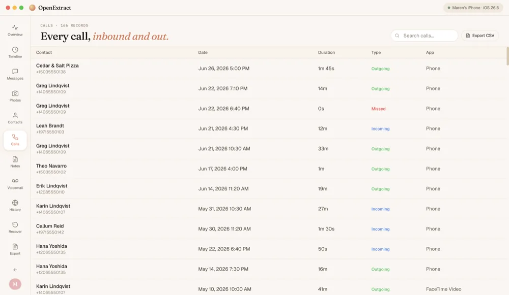Select the Calls sidebar item
The width and height of the screenshot is (509, 295).
(x=15, y=140)
